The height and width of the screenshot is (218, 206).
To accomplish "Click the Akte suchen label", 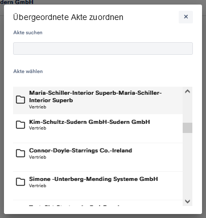I will 28,33.
